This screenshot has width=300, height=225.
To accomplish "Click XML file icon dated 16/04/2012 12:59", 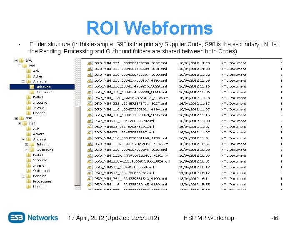I will click(x=90, y=80).
